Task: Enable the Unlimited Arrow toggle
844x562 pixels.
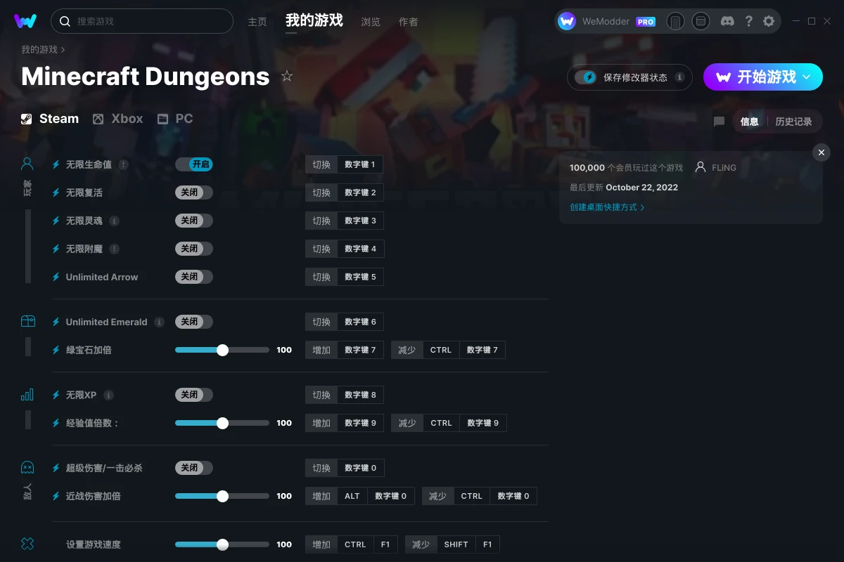Action: pyautogui.click(x=194, y=277)
